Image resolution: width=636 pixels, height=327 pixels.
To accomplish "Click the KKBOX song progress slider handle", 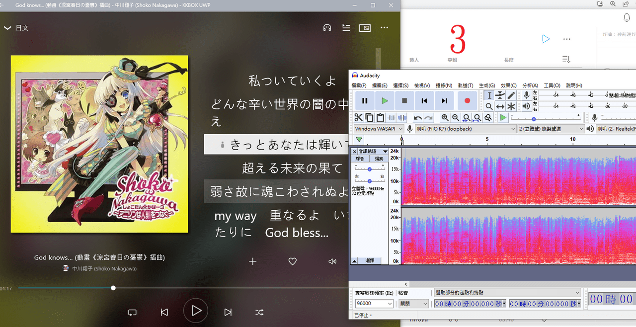I will tap(113, 288).
